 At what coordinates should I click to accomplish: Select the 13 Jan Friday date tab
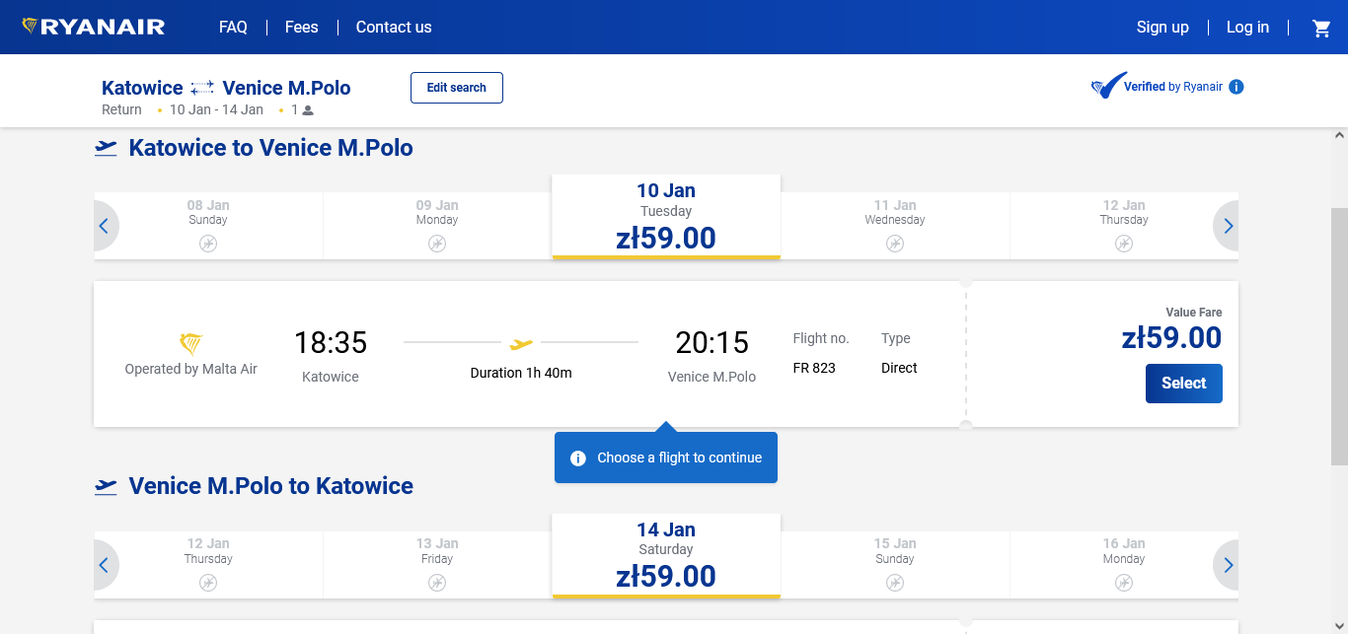pos(437,565)
